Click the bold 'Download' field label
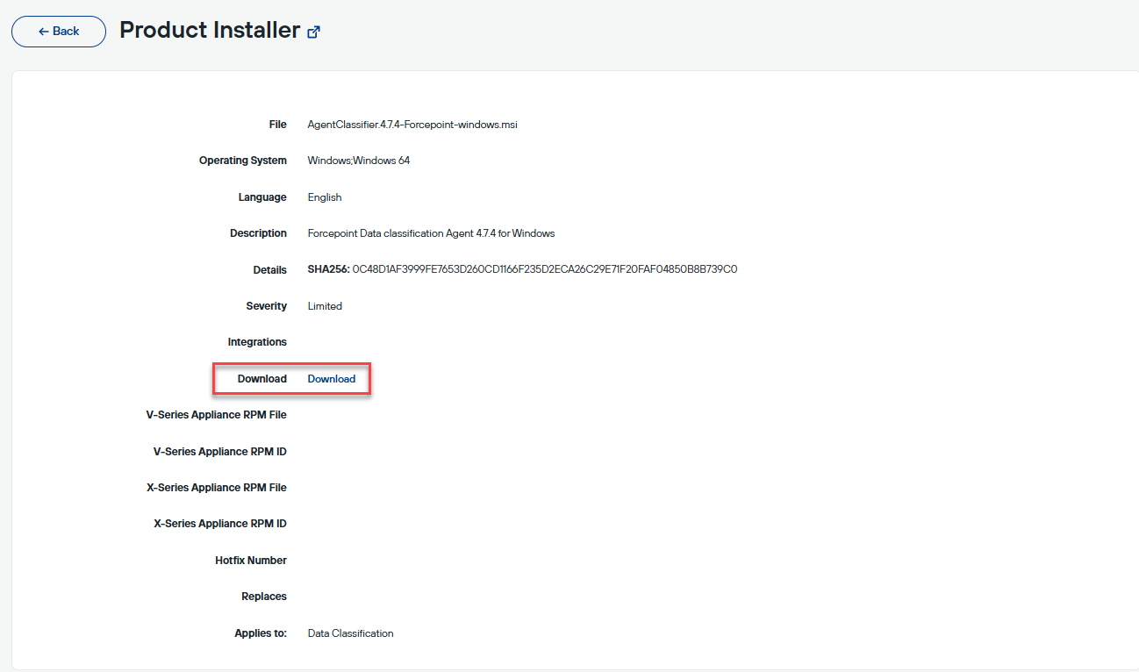1139x672 pixels. (x=262, y=379)
